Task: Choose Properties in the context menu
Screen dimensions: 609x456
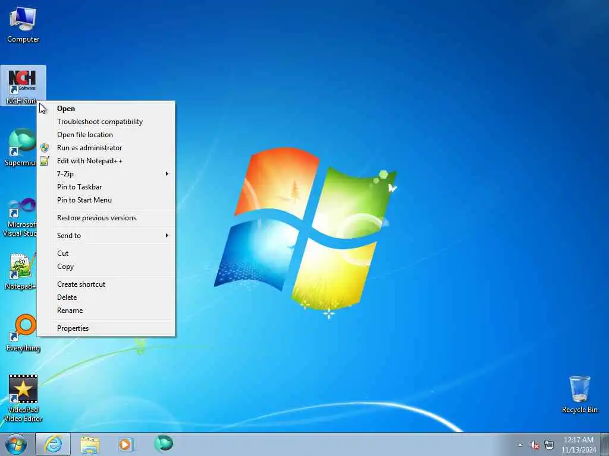Action: pyautogui.click(x=106, y=328)
